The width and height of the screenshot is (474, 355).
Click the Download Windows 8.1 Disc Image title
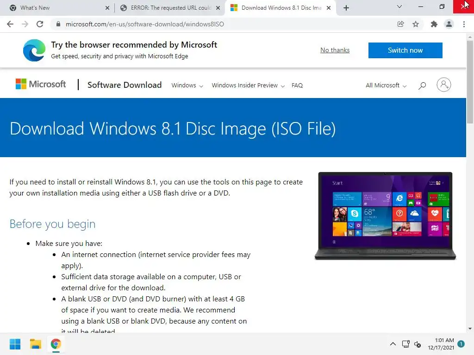[x=173, y=129]
